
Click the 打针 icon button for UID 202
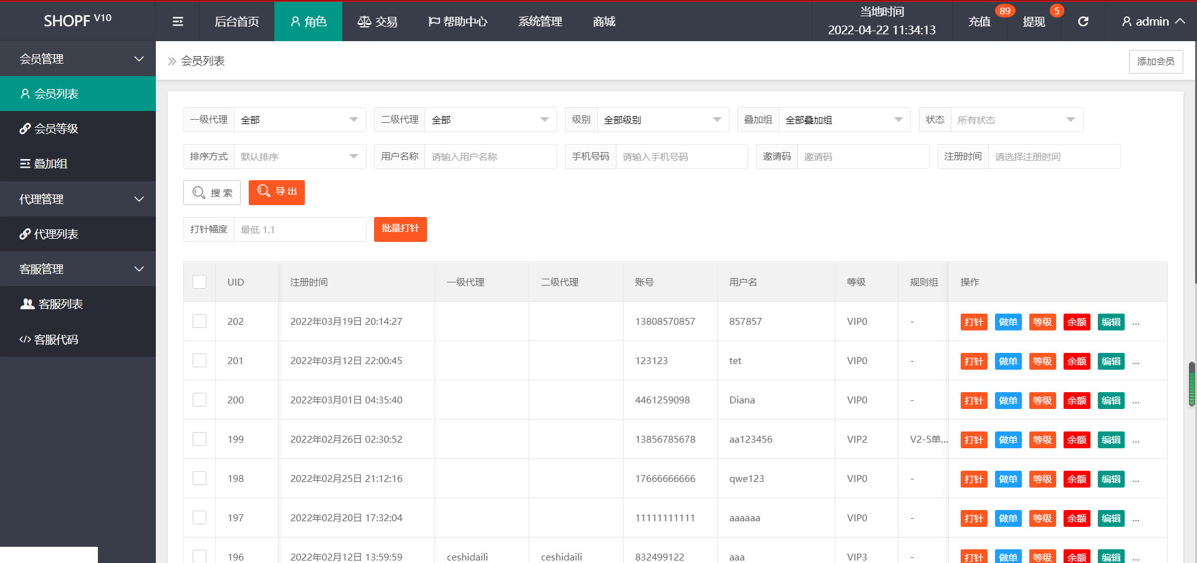973,322
